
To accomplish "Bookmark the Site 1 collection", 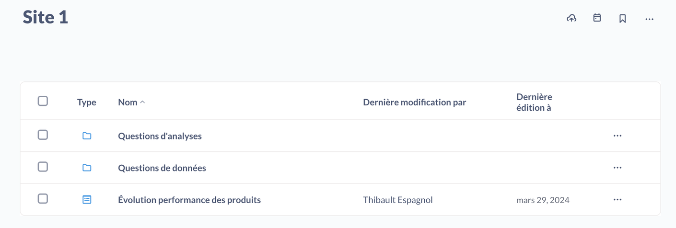I will pyautogui.click(x=622, y=19).
